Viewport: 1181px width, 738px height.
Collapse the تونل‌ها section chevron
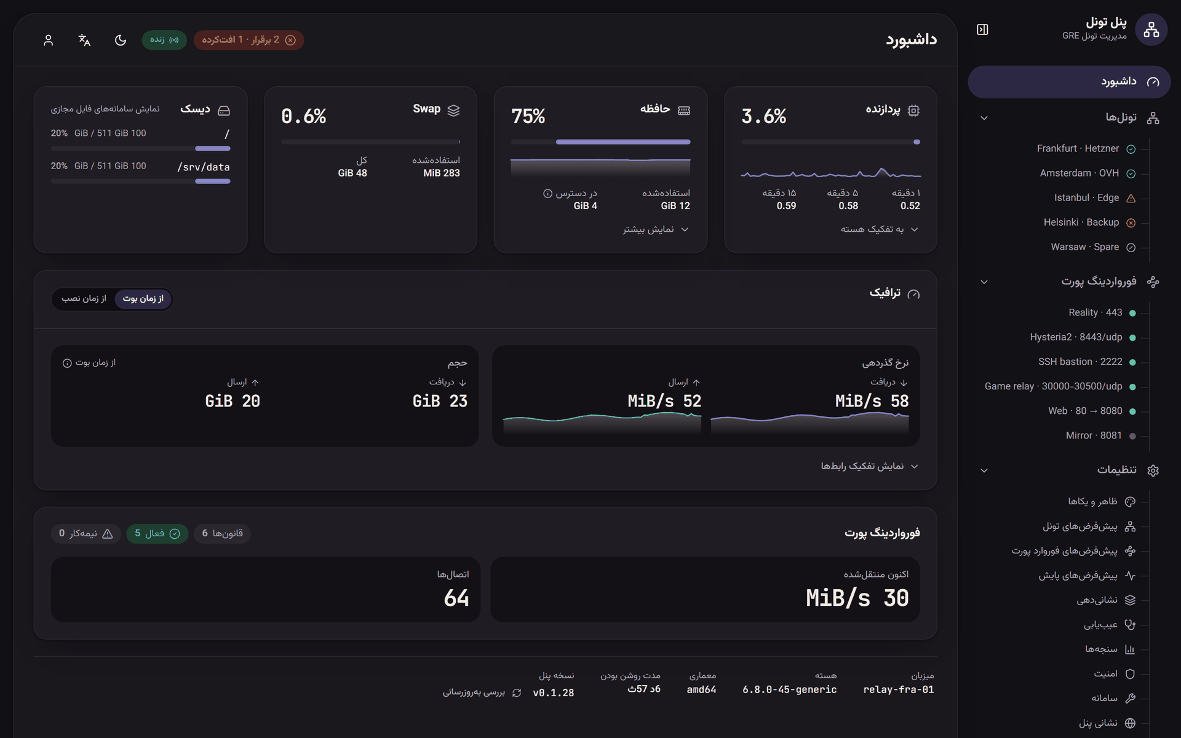coord(984,118)
